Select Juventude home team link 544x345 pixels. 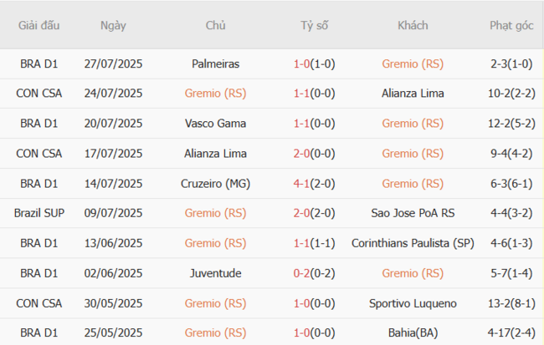[x=215, y=273]
